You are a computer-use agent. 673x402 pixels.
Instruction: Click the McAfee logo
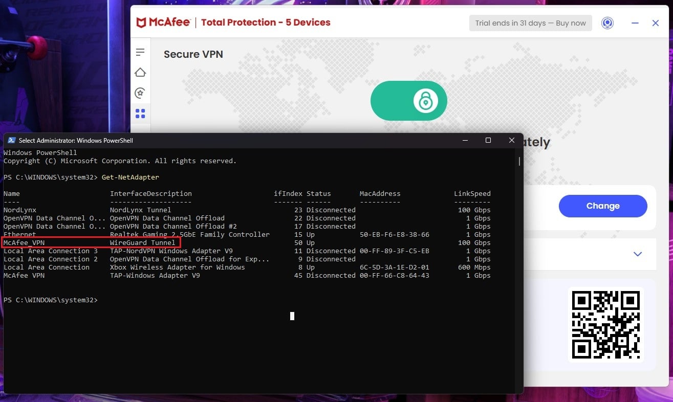point(163,23)
